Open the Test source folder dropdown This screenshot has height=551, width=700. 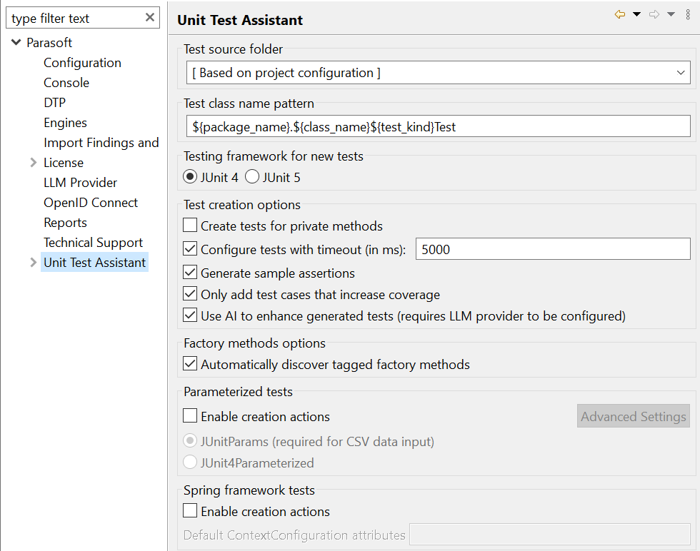(x=438, y=73)
